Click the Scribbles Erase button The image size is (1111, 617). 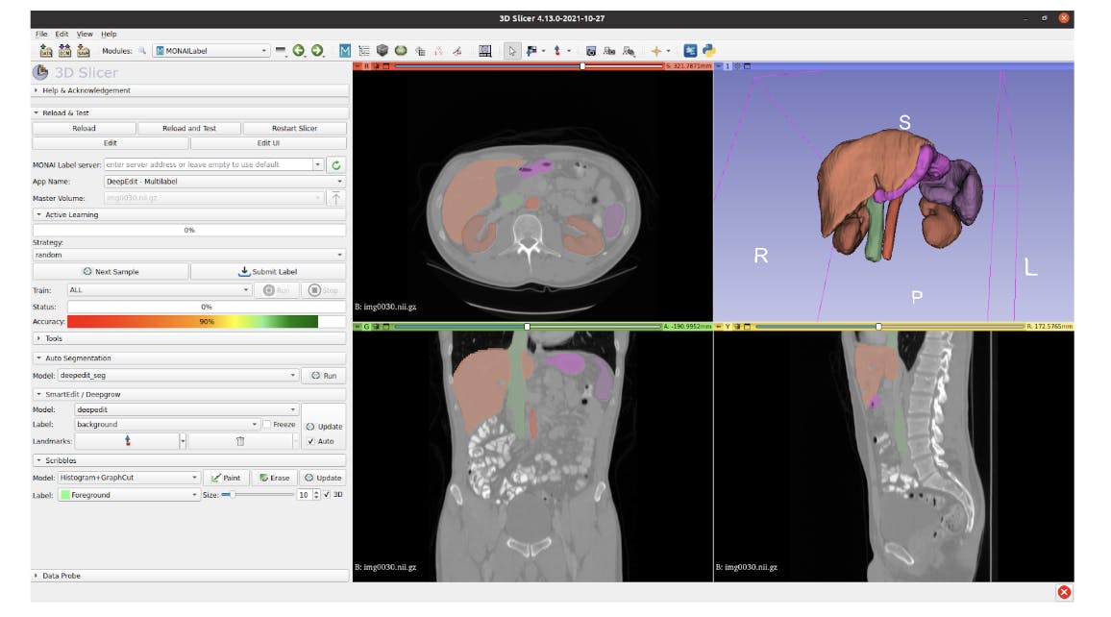[274, 478]
